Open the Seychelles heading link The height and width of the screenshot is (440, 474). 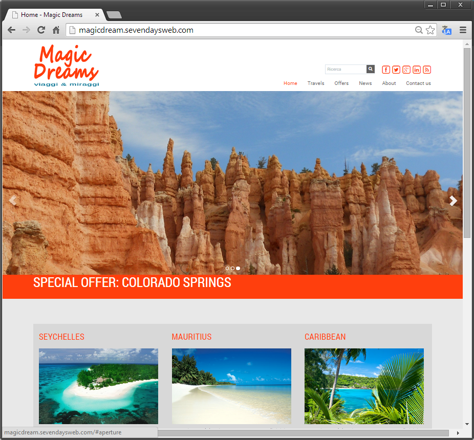click(x=61, y=337)
